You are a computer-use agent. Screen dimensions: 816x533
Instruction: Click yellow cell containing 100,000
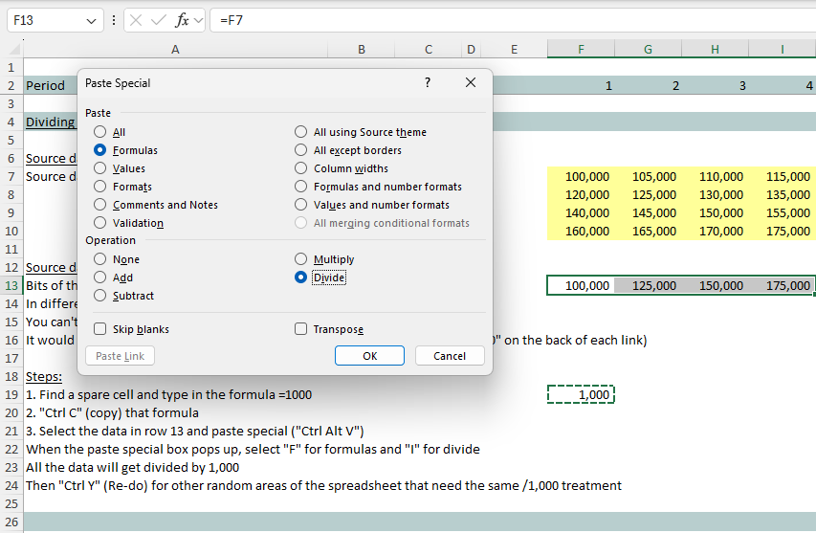click(582, 177)
